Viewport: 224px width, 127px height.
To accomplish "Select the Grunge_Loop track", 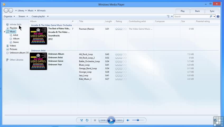I will [85, 72].
